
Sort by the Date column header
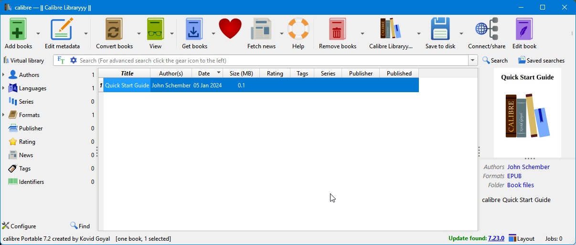[x=207, y=73]
